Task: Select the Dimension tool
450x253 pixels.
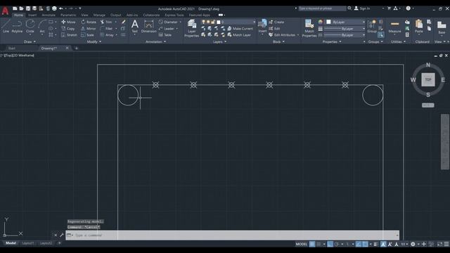Action: coord(148,27)
